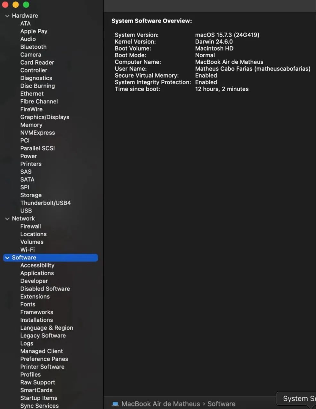The height and width of the screenshot is (409, 316).
Task: Open Language & Region information
Action: 46,328
